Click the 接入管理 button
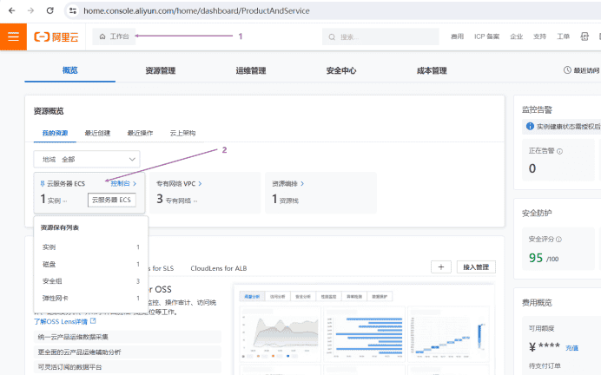The height and width of the screenshot is (375, 601). (x=478, y=267)
